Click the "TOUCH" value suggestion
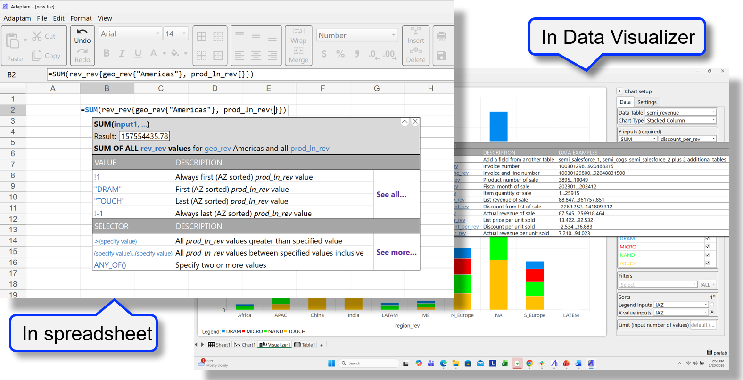Image resolution: width=743 pixels, height=380 pixels. tap(109, 201)
